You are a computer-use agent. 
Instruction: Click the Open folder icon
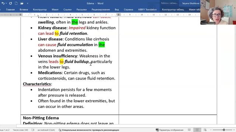click(22, 3)
